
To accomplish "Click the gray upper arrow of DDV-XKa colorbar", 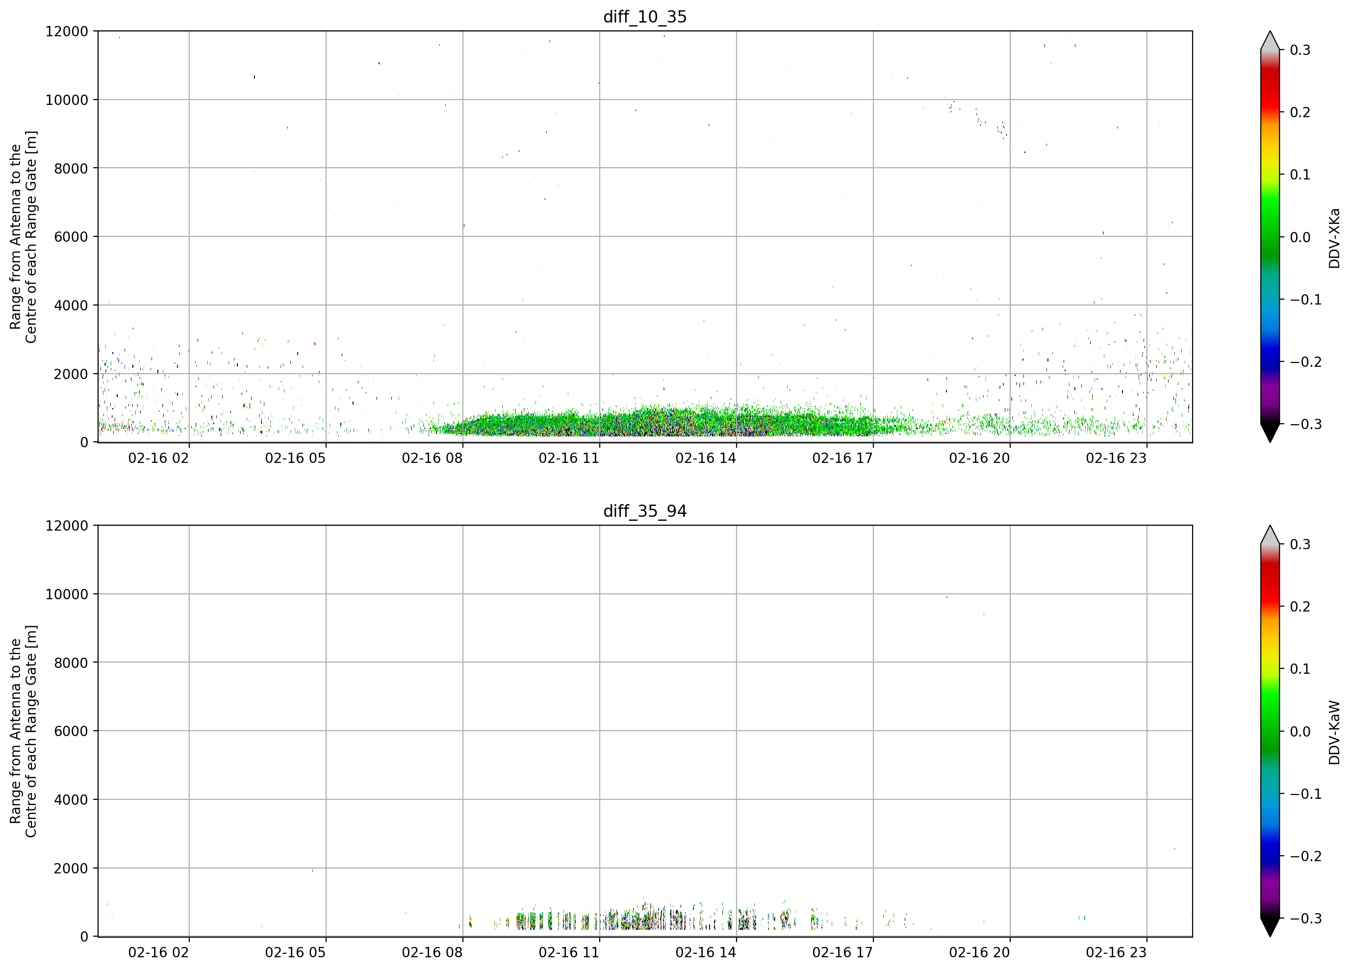I will click(x=1270, y=42).
